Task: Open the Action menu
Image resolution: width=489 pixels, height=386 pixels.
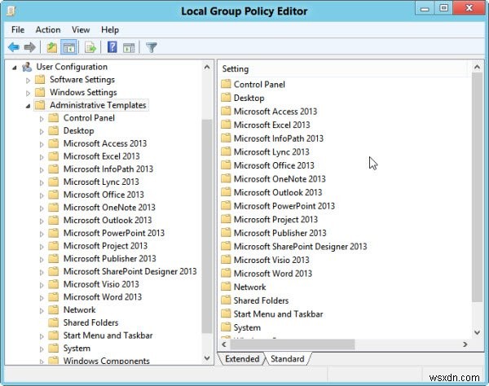Action: [x=48, y=29]
